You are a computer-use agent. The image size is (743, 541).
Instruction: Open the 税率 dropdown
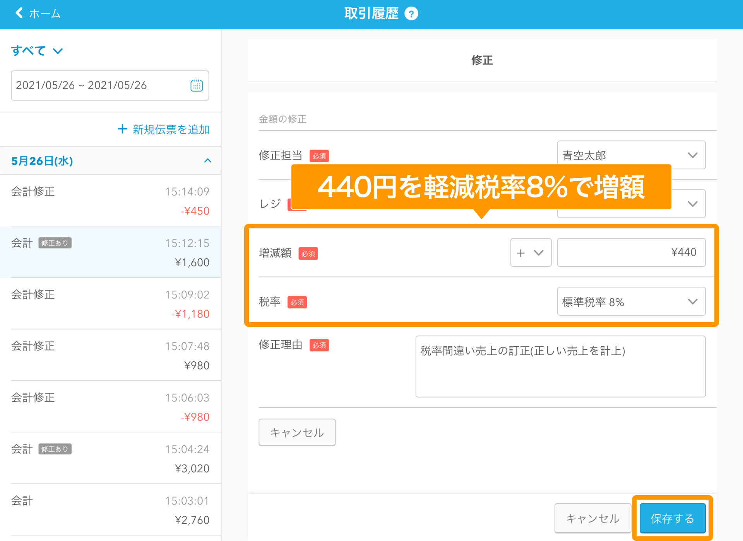coord(631,301)
